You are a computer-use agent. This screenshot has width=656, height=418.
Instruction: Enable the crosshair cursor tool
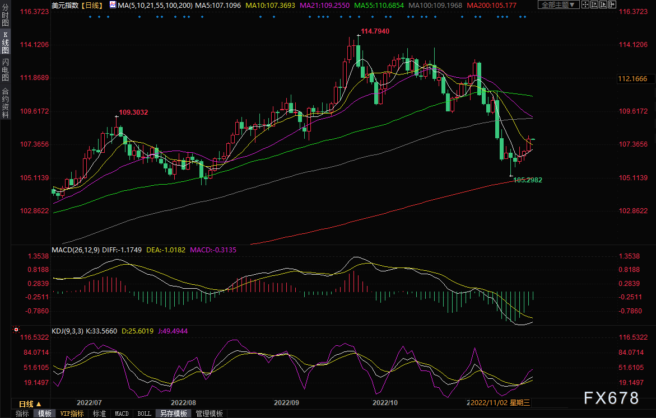pyautogui.click(x=585, y=4)
